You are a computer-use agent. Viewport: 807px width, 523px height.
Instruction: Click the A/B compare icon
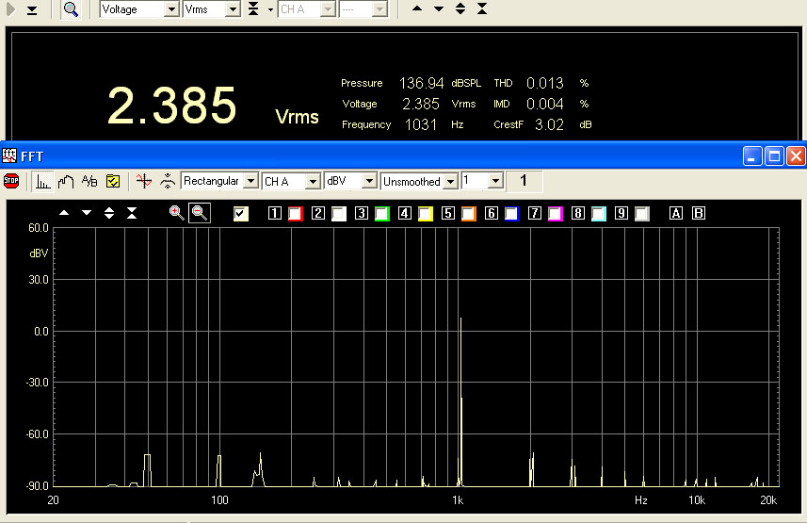pyautogui.click(x=89, y=181)
